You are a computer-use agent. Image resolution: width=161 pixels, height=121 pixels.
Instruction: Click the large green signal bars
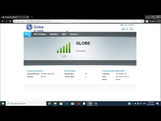[64, 48]
